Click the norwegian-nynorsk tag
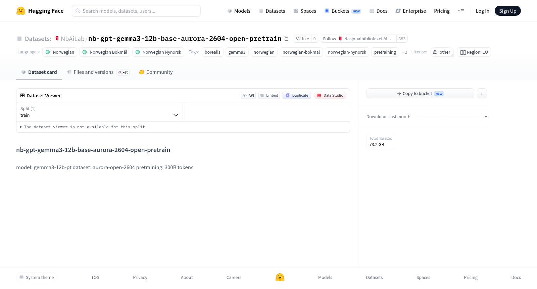The width and height of the screenshot is (537, 289). [347, 52]
